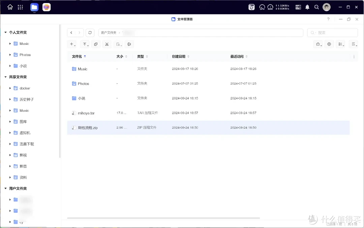Open the list view mode dropdown
Viewport: 364px width, 228px height.
(341, 44)
